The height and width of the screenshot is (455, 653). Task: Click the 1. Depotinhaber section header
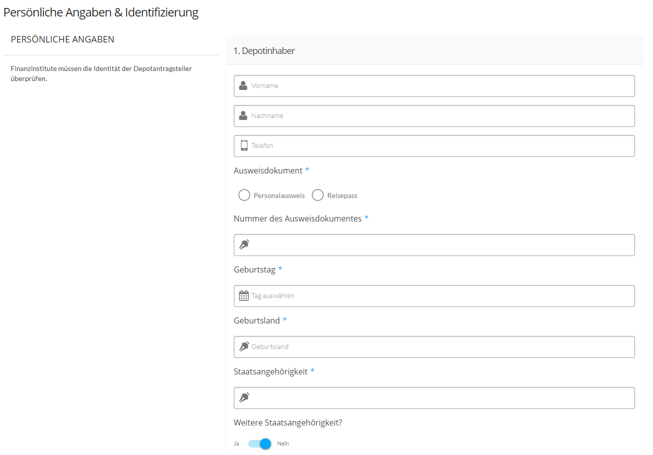pyautogui.click(x=264, y=50)
